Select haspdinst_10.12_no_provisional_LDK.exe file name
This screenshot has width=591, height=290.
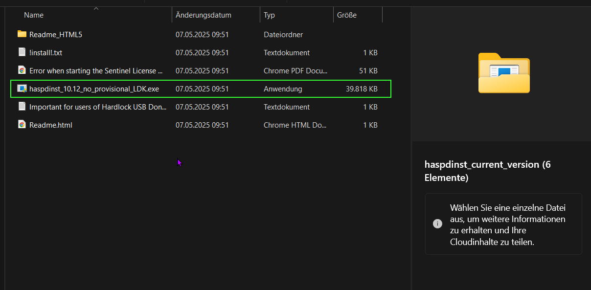point(94,89)
